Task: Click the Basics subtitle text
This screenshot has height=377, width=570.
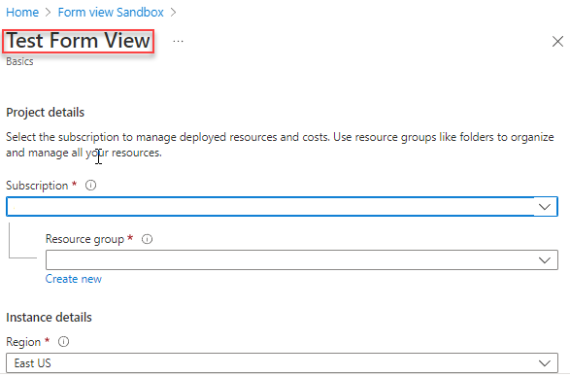Action: point(19,61)
